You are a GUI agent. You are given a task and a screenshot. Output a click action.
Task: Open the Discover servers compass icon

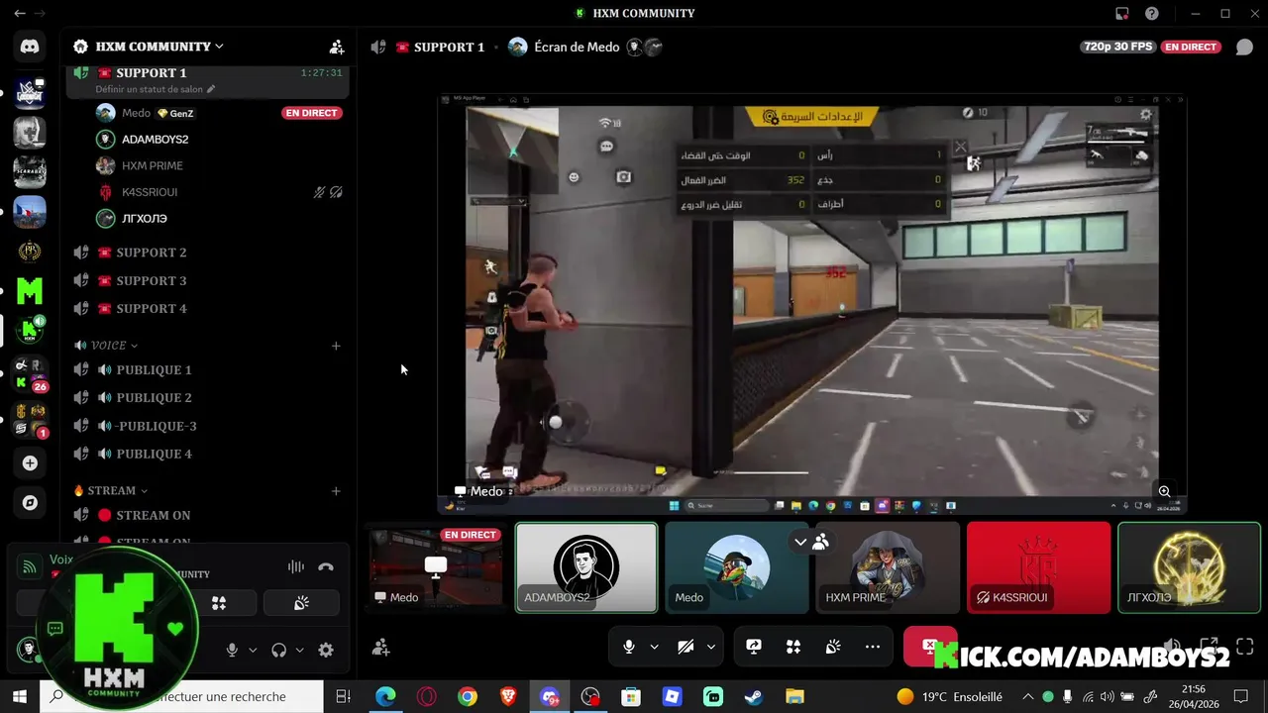30,503
